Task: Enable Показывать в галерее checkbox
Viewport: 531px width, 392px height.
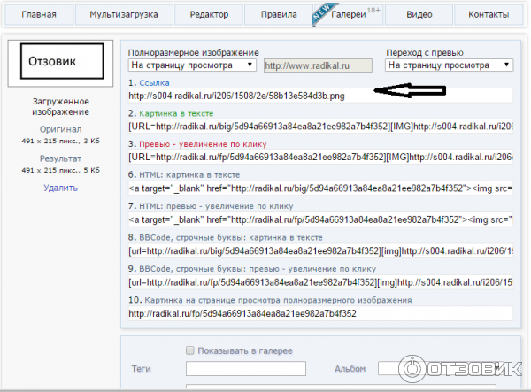Action: tap(189, 350)
